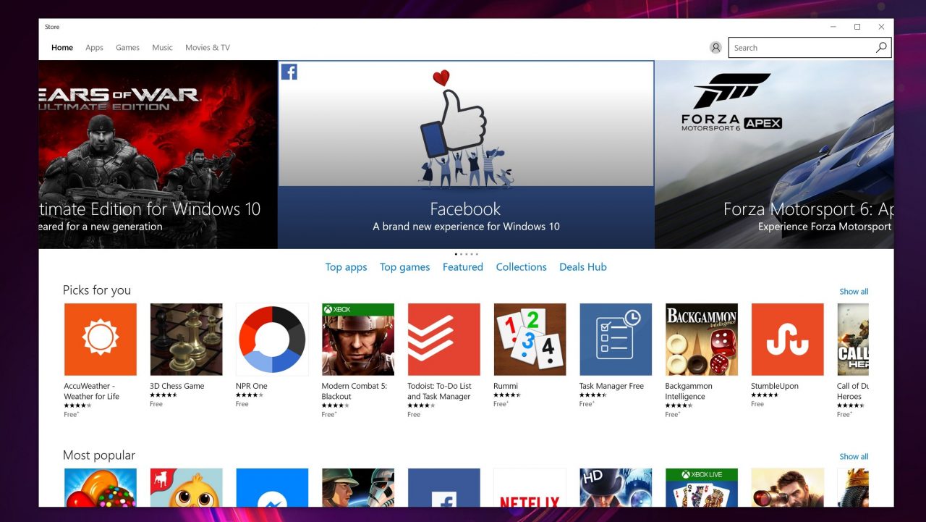Open the Gears of War banner
Viewport: 926px width, 522px height.
(x=158, y=155)
